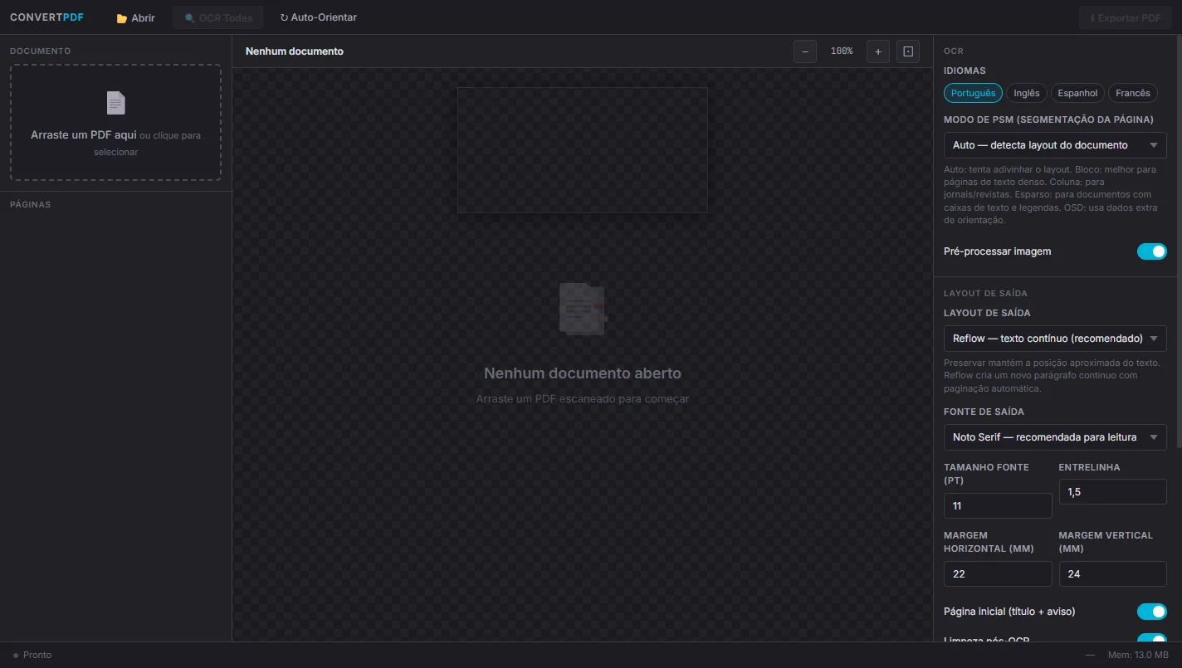Toggle the Página inicial (título + aviso) switch
Viewport: 1182px width, 668px height.
(1152, 612)
